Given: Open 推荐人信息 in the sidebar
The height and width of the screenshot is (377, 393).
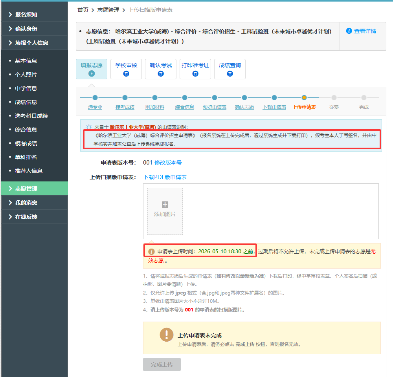Looking at the screenshot, I should tap(29, 171).
